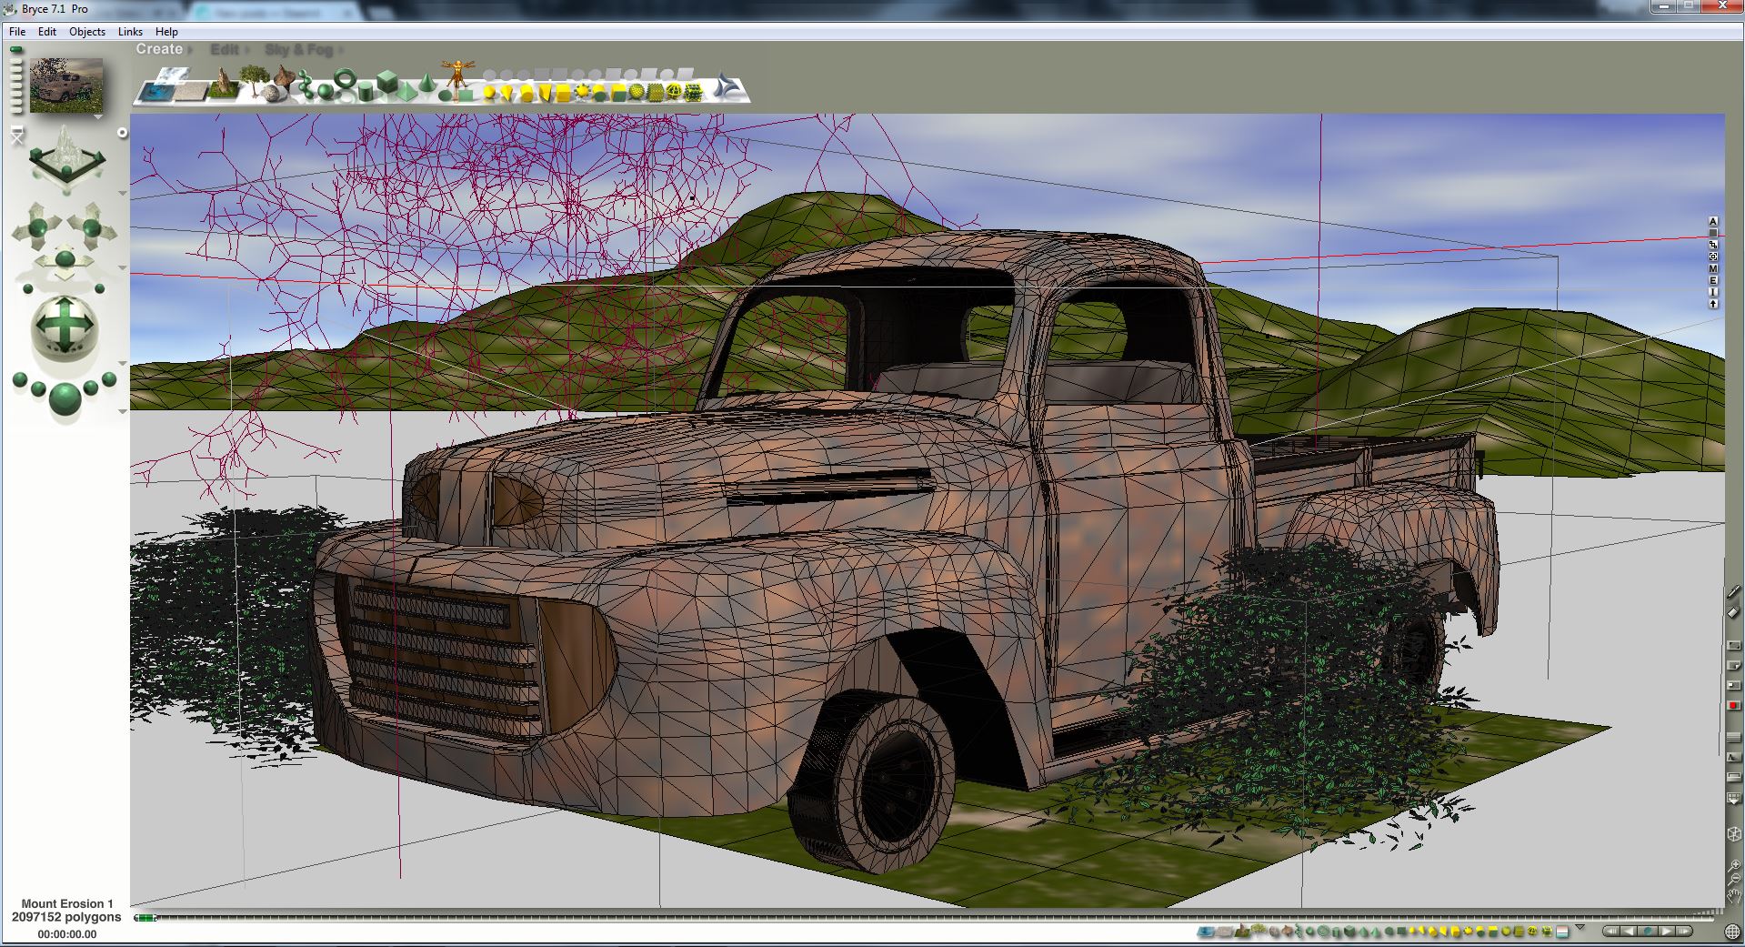Image resolution: width=1745 pixels, height=947 pixels.
Task: Open the trackball options triangle
Action: tap(122, 363)
